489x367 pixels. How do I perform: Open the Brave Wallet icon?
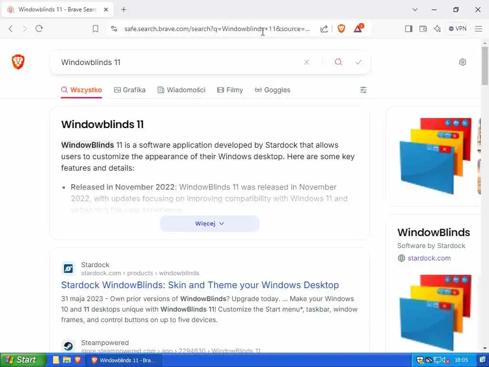(423, 29)
